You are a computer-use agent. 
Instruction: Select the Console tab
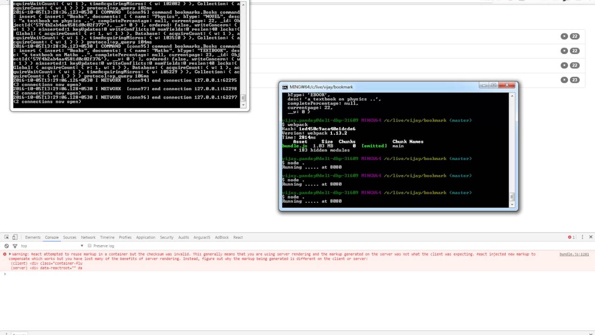tap(52, 237)
